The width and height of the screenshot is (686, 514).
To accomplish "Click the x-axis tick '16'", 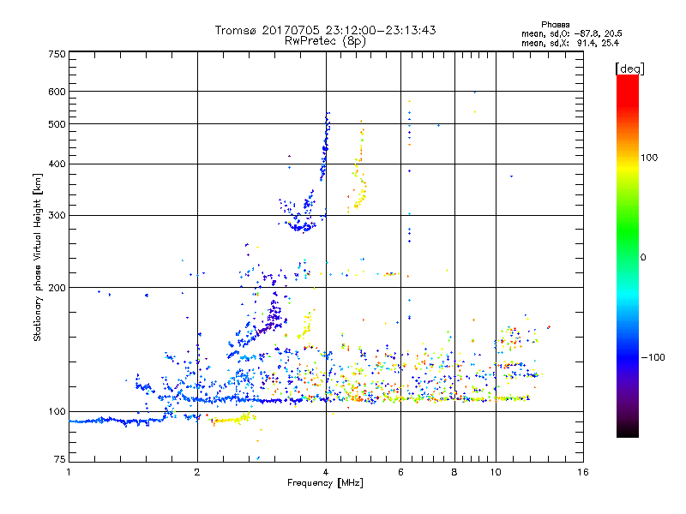I will (583, 472).
